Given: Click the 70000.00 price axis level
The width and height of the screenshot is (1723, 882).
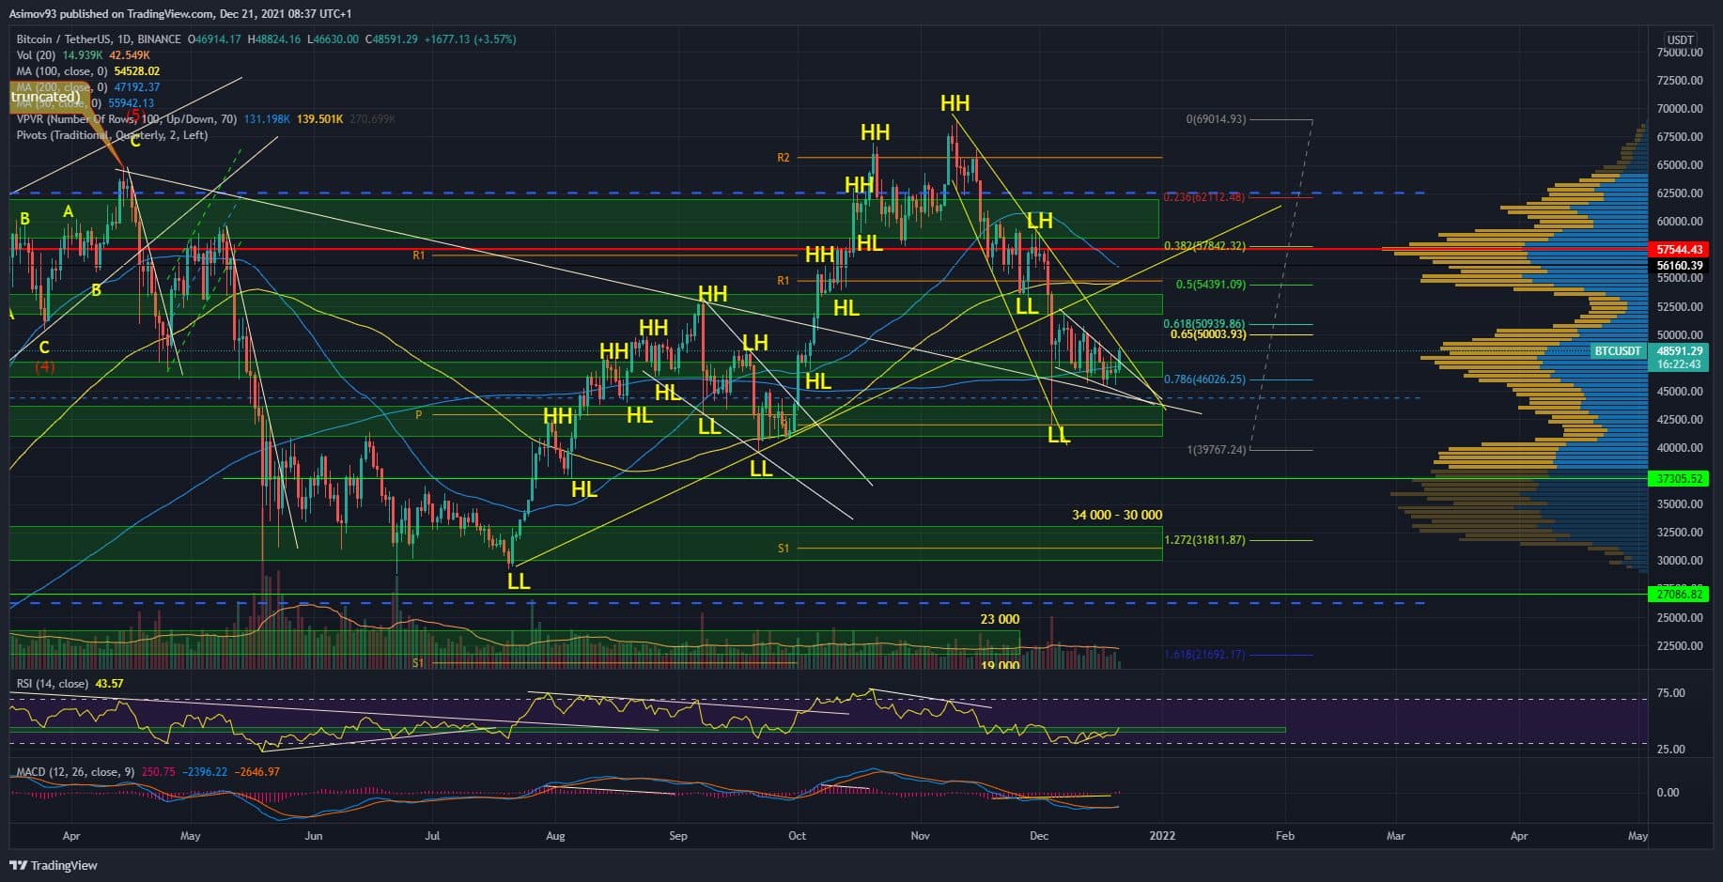Looking at the screenshot, I should click(1679, 108).
